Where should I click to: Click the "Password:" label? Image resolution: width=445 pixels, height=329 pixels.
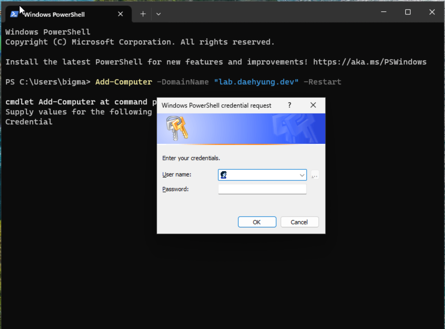175,189
